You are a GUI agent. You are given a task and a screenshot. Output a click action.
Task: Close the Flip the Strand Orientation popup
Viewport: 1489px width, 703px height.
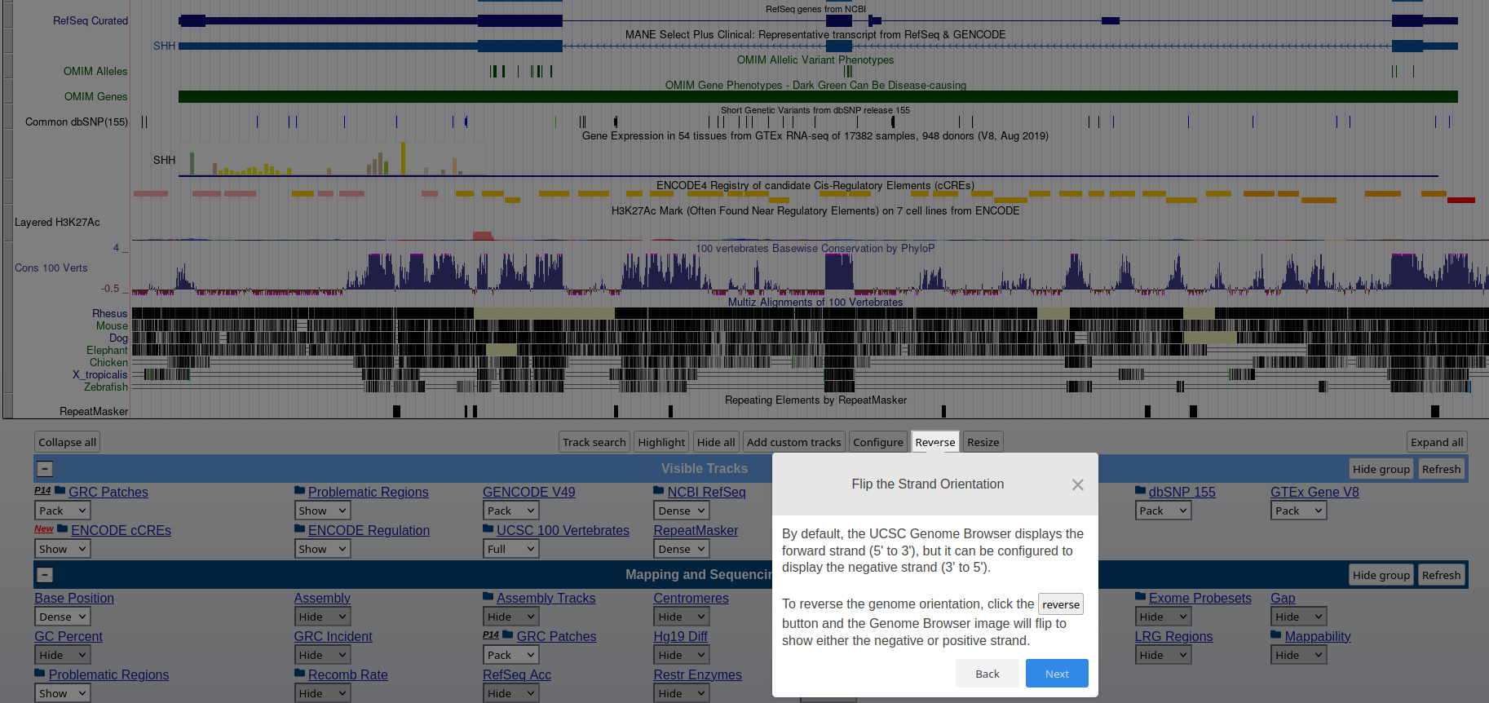(x=1077, y=484)
